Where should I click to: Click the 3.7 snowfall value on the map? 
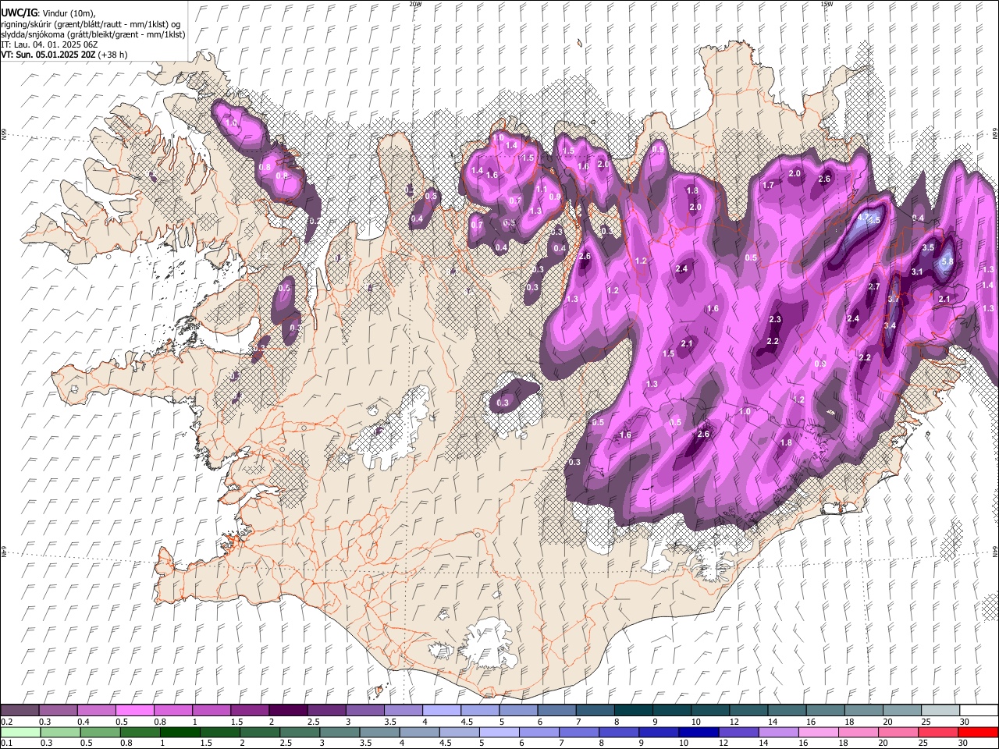point(894,299)
